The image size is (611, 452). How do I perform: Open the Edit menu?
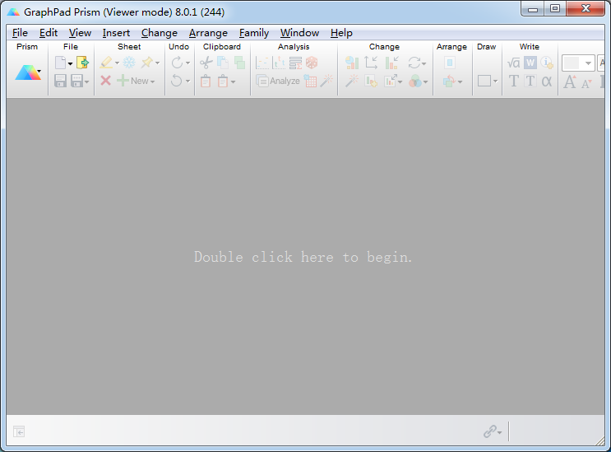pos(49,33)
